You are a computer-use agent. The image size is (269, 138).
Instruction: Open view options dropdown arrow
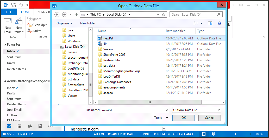[x=201, y=23]
